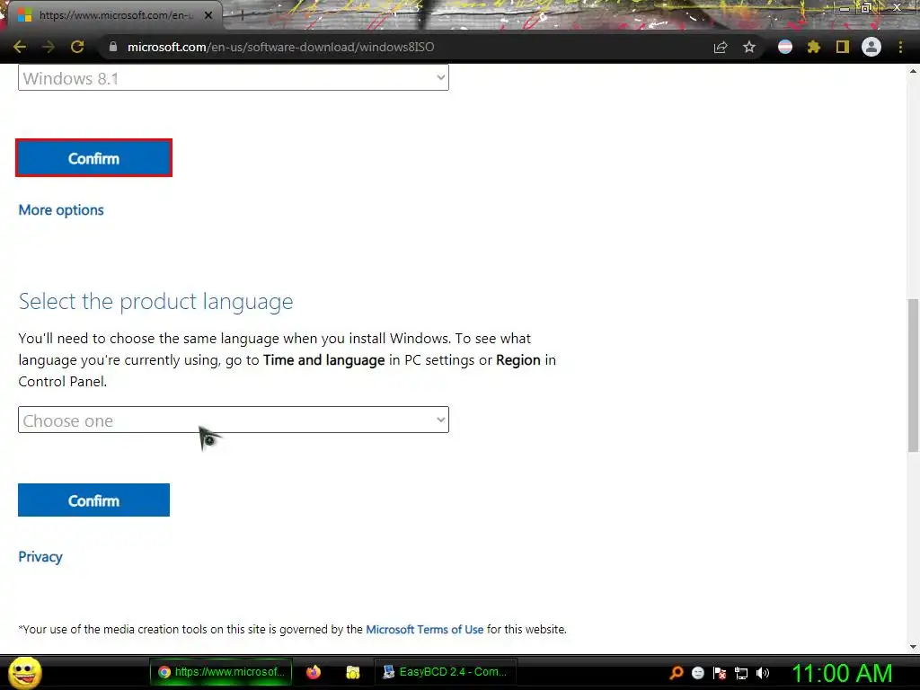920x690 pixels.
Task: Open Microsoft Terms of Use link
Action: click(x=425, y=629)
